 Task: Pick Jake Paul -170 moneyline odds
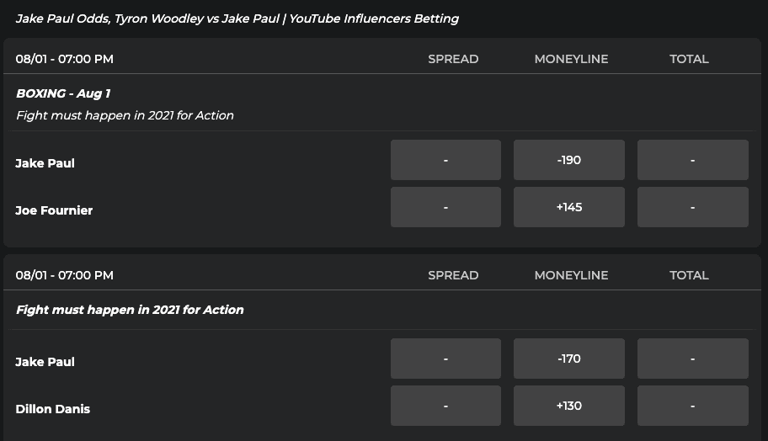569,359
